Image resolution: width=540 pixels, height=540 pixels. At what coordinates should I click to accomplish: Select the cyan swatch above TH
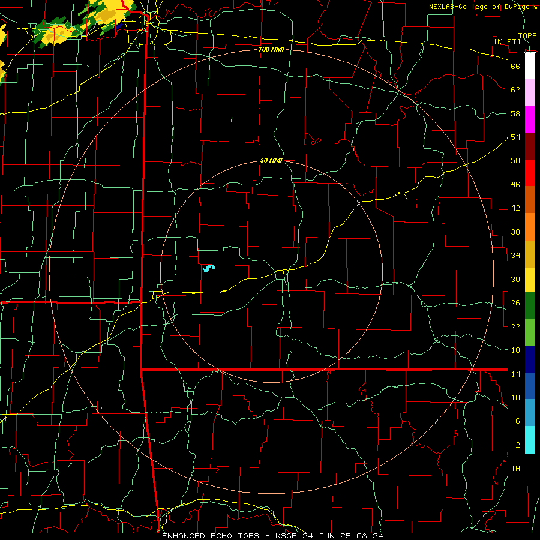click(530, 440)
